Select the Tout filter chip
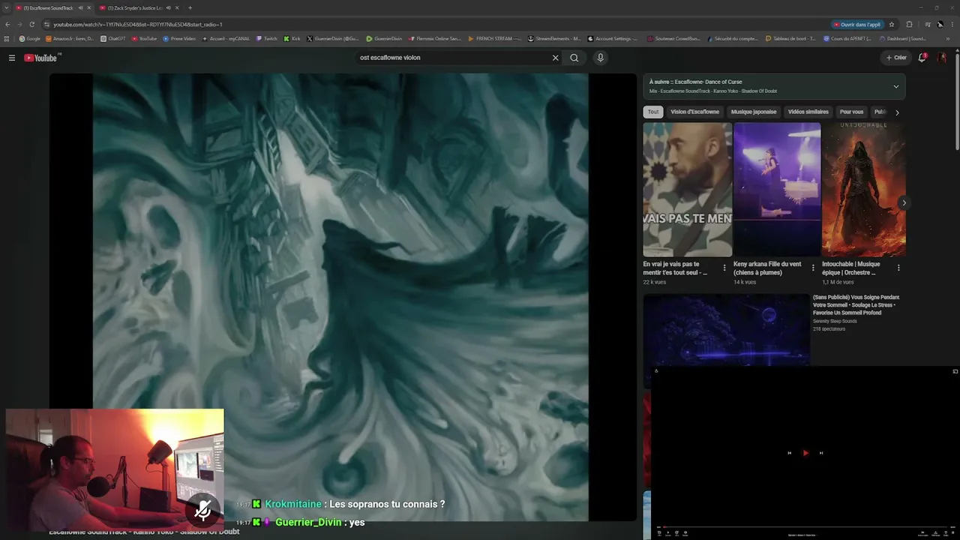Image resolution: width=960 pixels, height=540 pixels. [x=653, y=112]
